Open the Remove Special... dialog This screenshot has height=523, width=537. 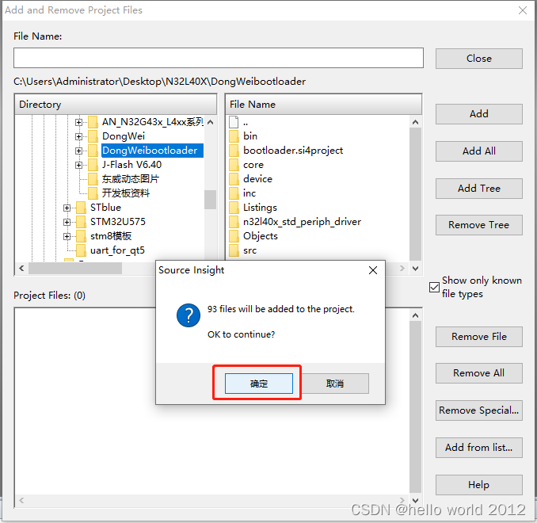[478, 410]
